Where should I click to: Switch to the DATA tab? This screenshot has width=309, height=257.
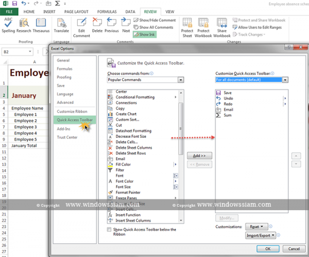click(130, 12)
